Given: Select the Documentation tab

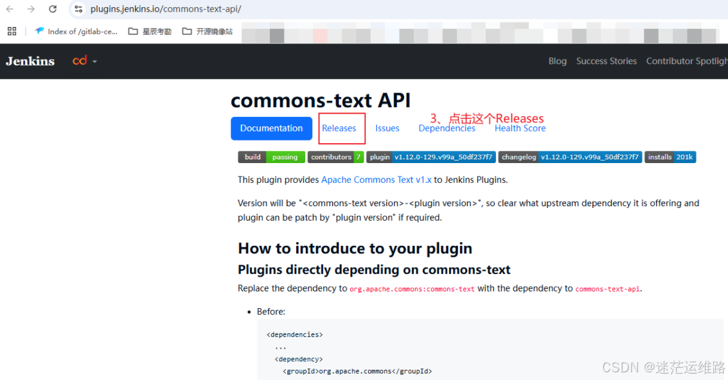Looking at the screenshot, I should click(271, 128).
